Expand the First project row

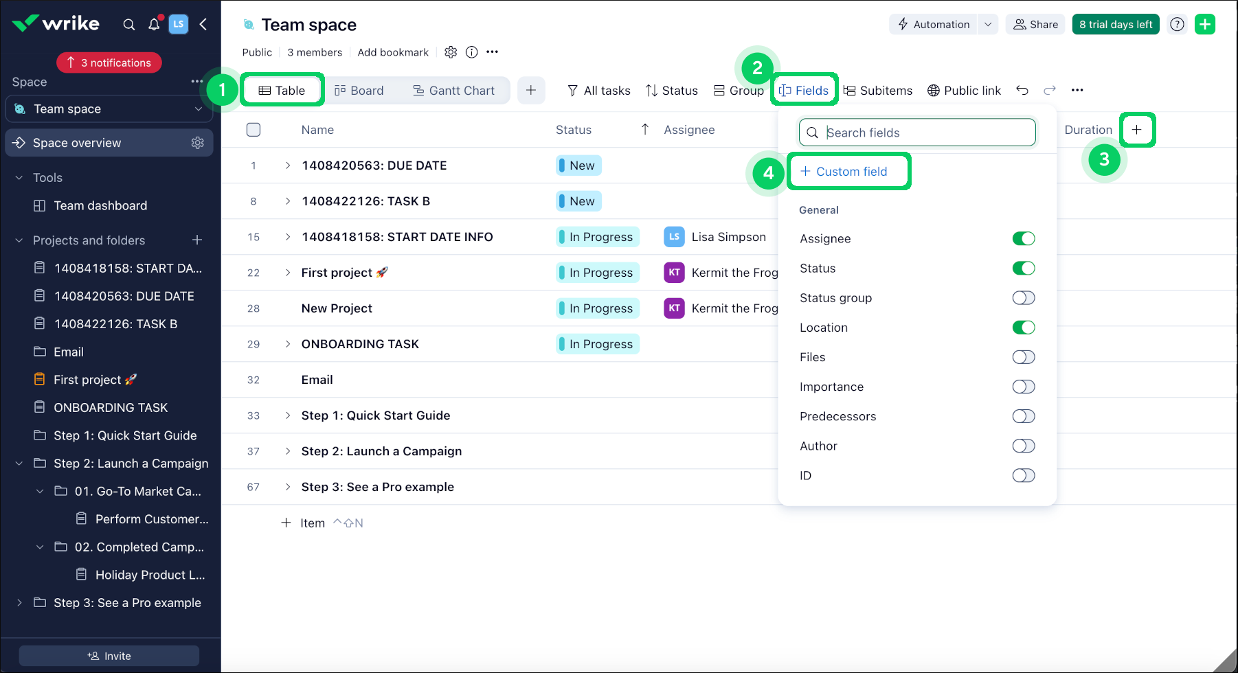click(288, 273)
